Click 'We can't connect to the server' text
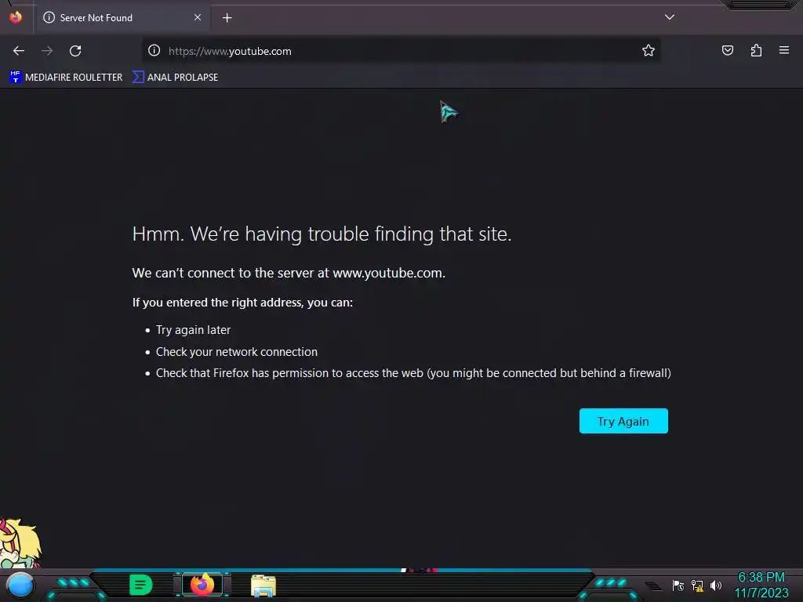The image size is (803, 602). click(289, 273)
